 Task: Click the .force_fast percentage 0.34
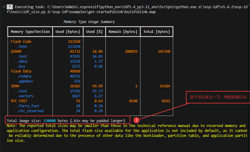(x=98, y=106)
